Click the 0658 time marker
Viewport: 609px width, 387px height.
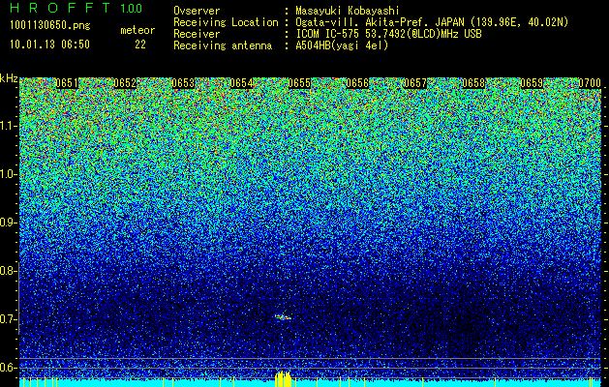click(473, 83)
